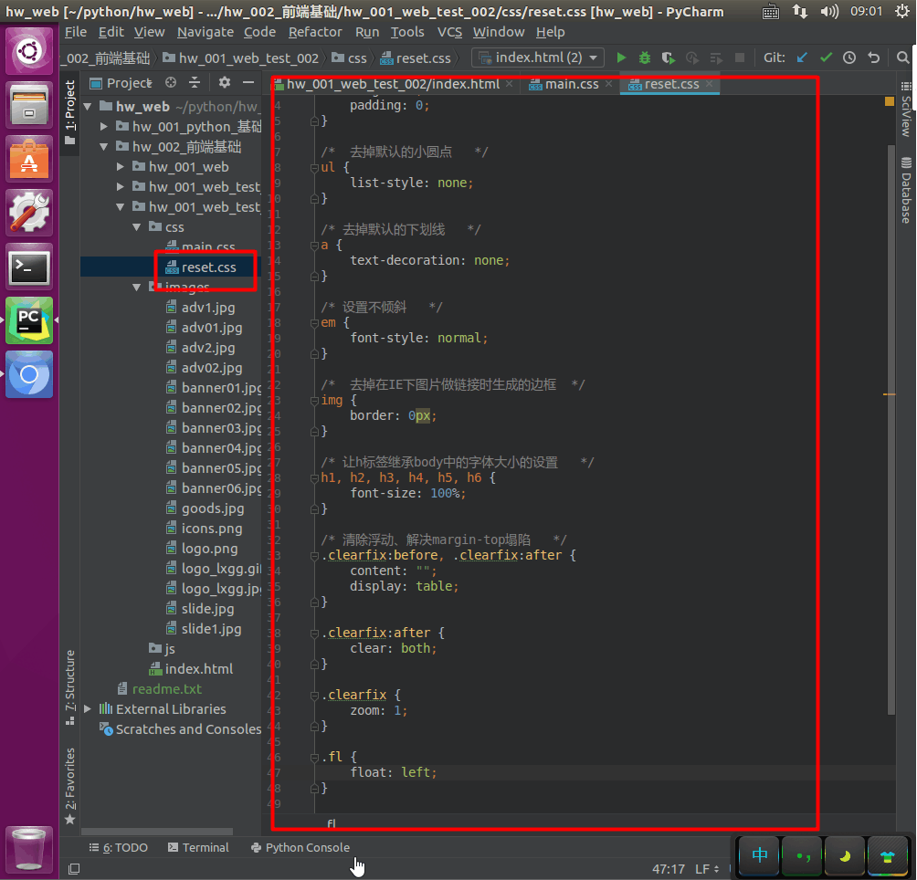The width and height of the screenshot is (917, 880).
Task: Toggle the Database side panel
Action: pyautogui.click(x=906, y=190)
